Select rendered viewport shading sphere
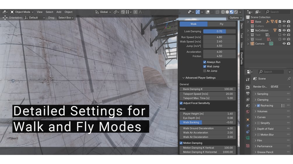 click(236, 12)
